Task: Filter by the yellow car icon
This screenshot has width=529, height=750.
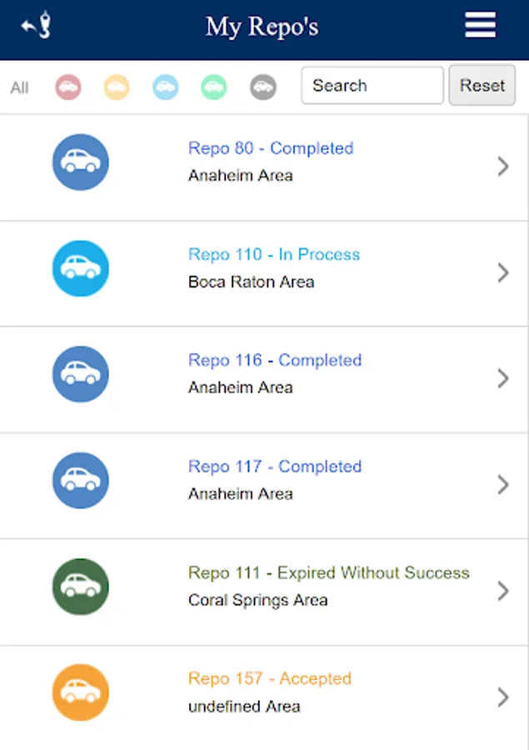Action: pos(117,87)
